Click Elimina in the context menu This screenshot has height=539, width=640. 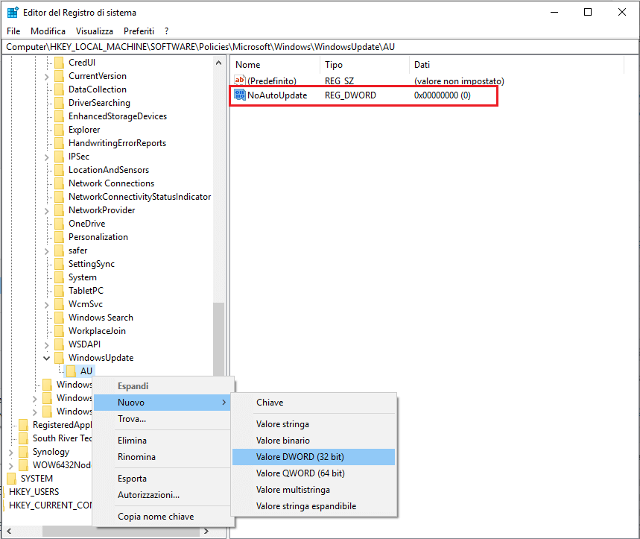(x=162, y=441)
